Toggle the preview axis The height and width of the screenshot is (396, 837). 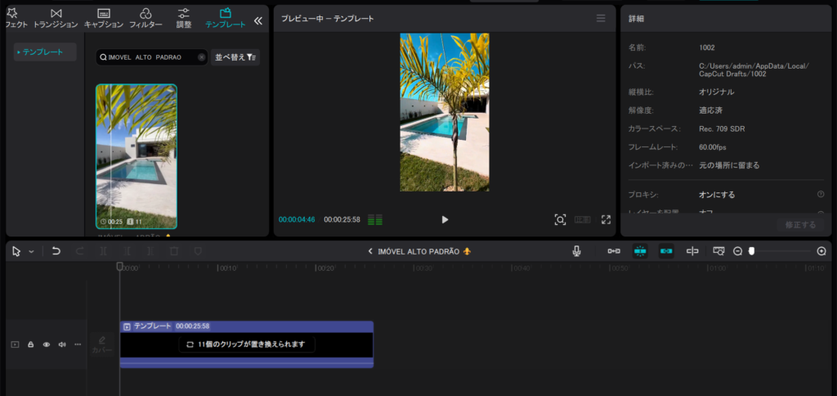pos(692,251)
